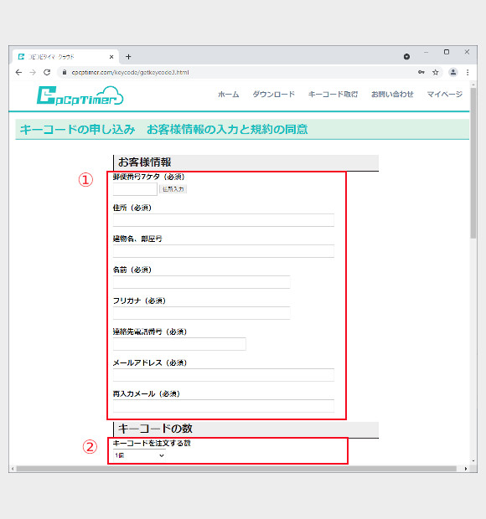Click the horizontal scrollbar at bottom
Image resolution: width=486 pixels, height=519 pixels.
coord(236,469)
